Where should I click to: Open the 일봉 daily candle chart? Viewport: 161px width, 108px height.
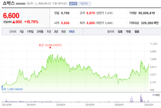[x=120, y=32]
